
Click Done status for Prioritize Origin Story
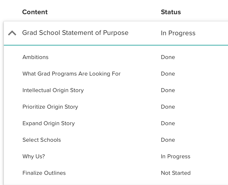pos(168,107)
